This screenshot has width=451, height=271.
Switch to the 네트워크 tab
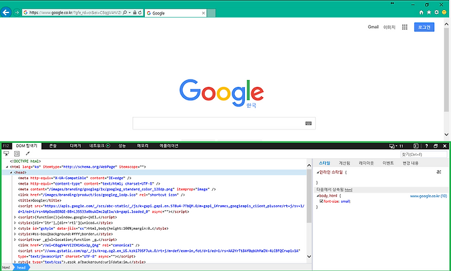pos(96,146)
